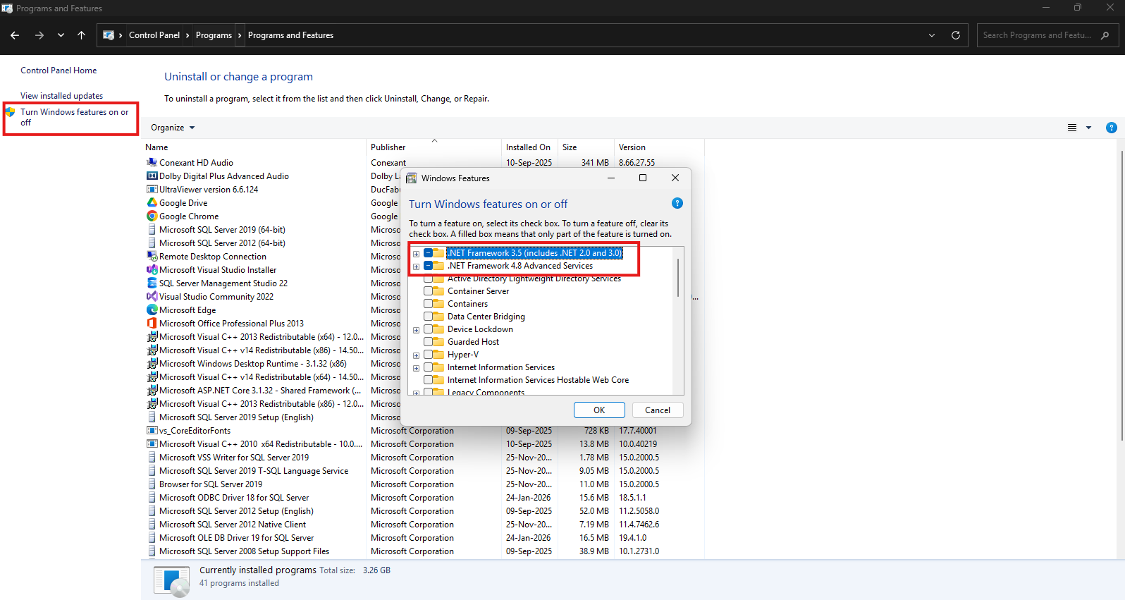
Task: Expand the .NET Framework 3.5 tree node
Action: coord(416,254)
